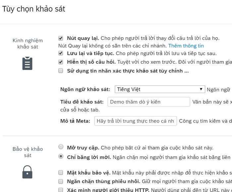The height and width of the screenshot is (192, 232).
Task: Click the 'Mở truy cập.' bold label
Action: [83, 148]
